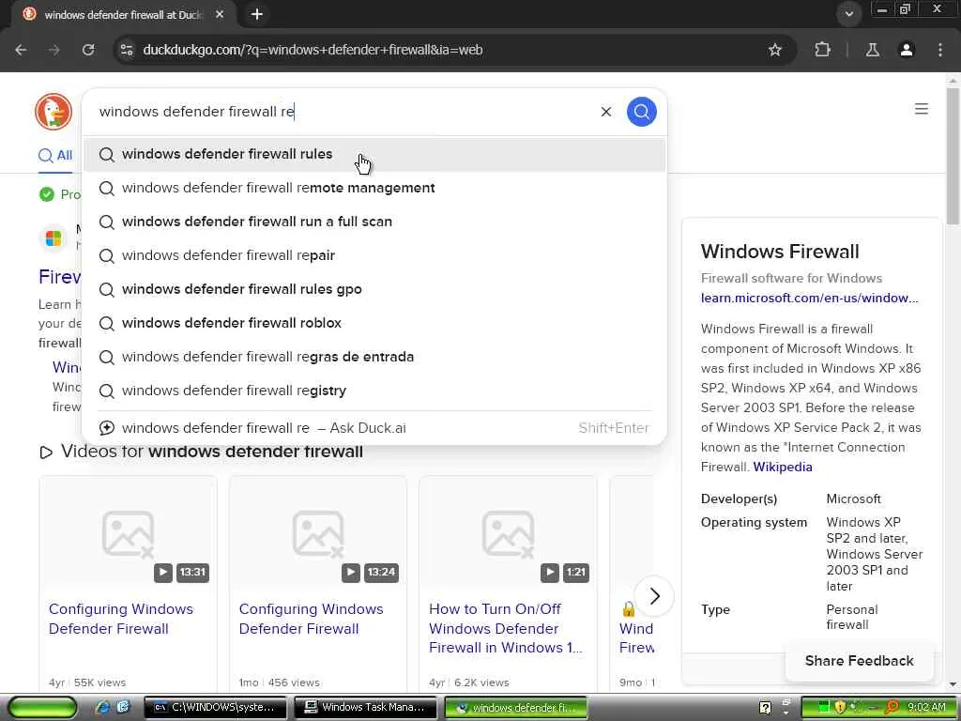Open a new browser tab
Image resolution: width=961 pixels, height=721 pixels.
[257, 14]
